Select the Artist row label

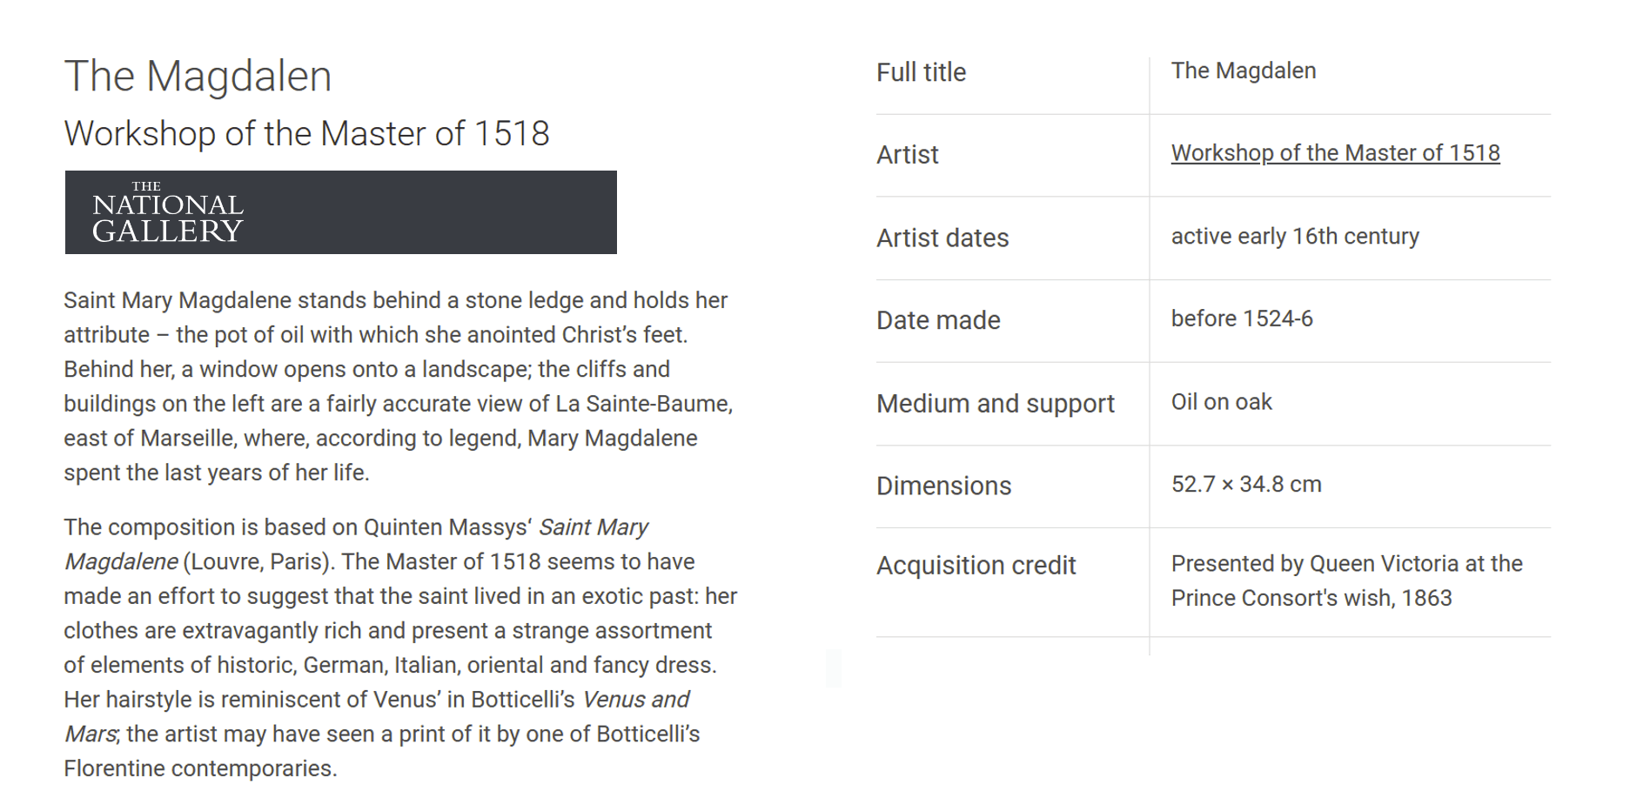tap(908, 155)
